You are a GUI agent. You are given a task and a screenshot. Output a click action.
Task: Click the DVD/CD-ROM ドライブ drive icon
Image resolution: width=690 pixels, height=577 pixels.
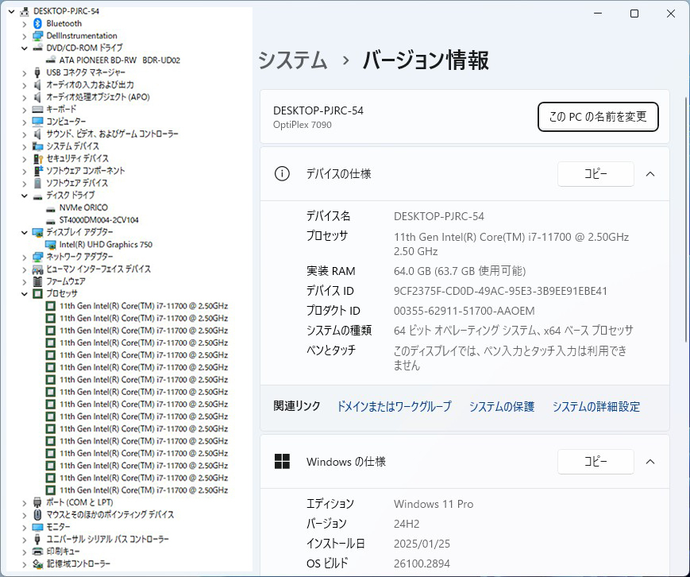(38, 48)
